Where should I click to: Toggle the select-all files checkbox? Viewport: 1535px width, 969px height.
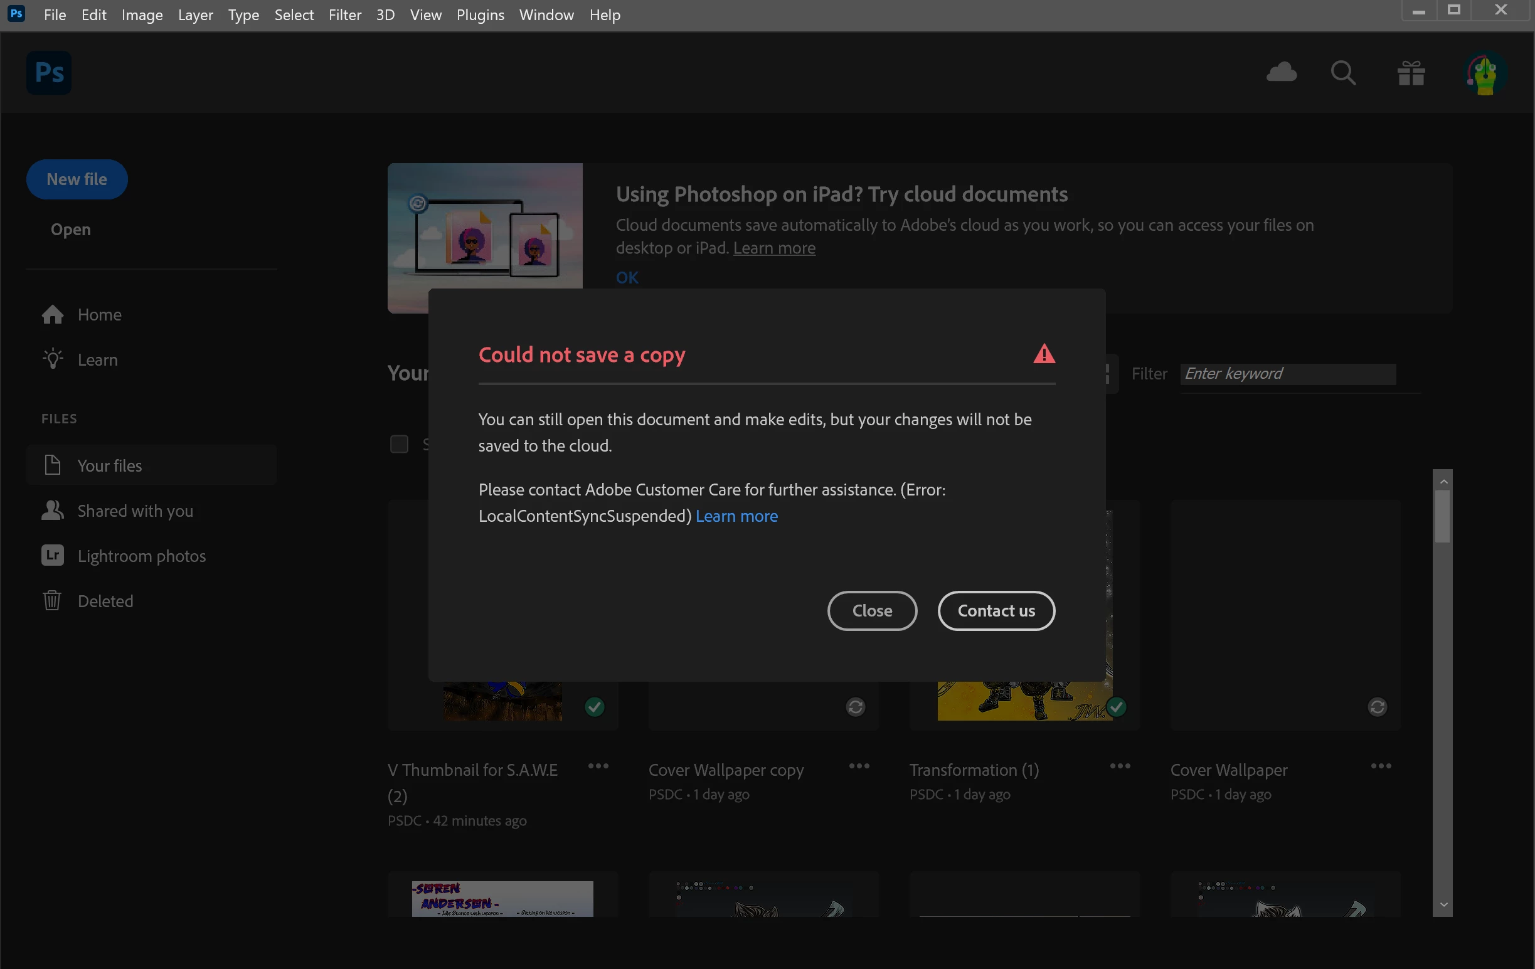(x=399, y=443)
